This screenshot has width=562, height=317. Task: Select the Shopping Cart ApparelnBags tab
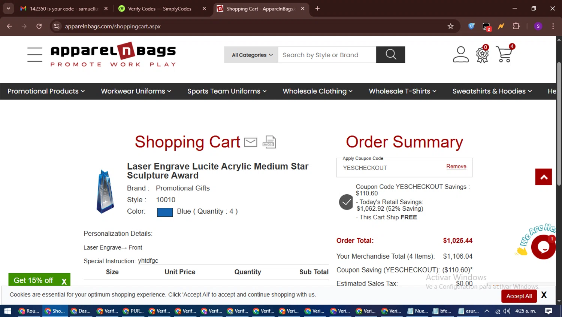tap(260, 9)
